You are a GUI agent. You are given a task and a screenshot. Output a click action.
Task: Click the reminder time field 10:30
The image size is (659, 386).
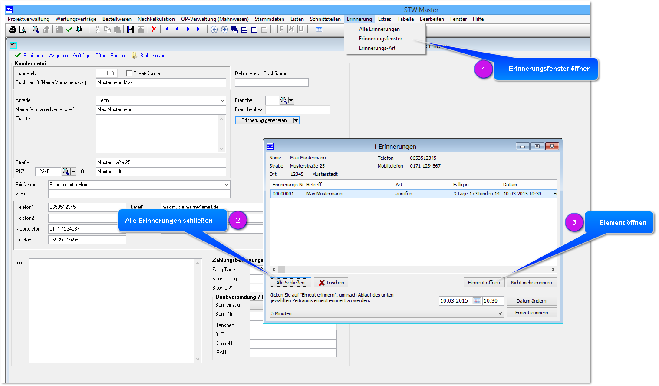point(493,301)
